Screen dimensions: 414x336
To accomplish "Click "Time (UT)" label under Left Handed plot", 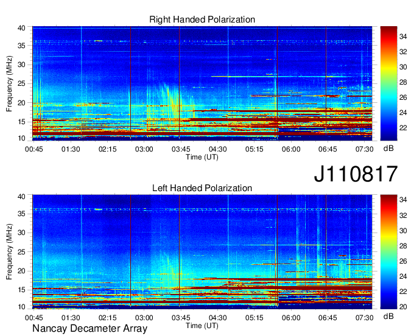I will (x=202, y=326).
